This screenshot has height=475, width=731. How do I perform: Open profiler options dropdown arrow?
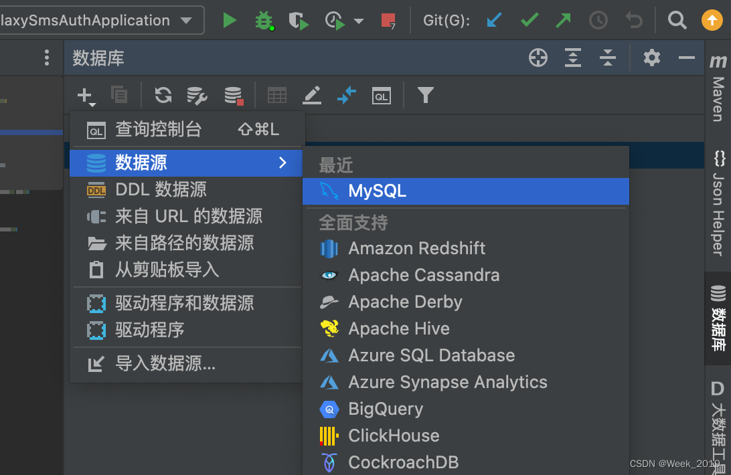click(359, 21)
